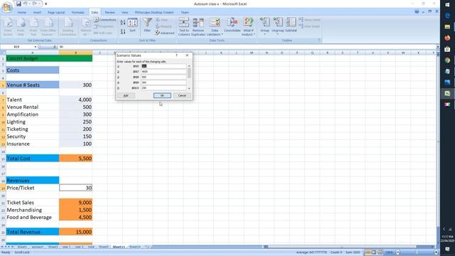
Task: Toggle the Filter funnel
Action: [x=147, y=25]
